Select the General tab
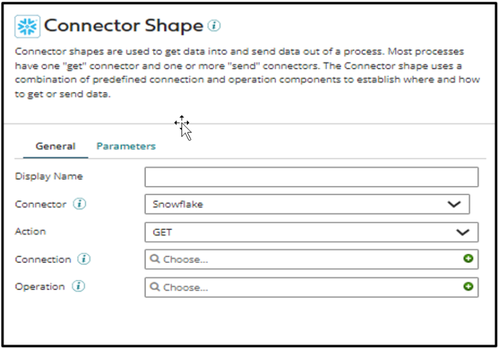Viewport: 498px width, 348px height. pos(55,146)
